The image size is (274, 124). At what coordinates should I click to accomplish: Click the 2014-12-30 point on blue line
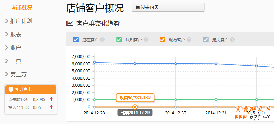tap(176, 64)
